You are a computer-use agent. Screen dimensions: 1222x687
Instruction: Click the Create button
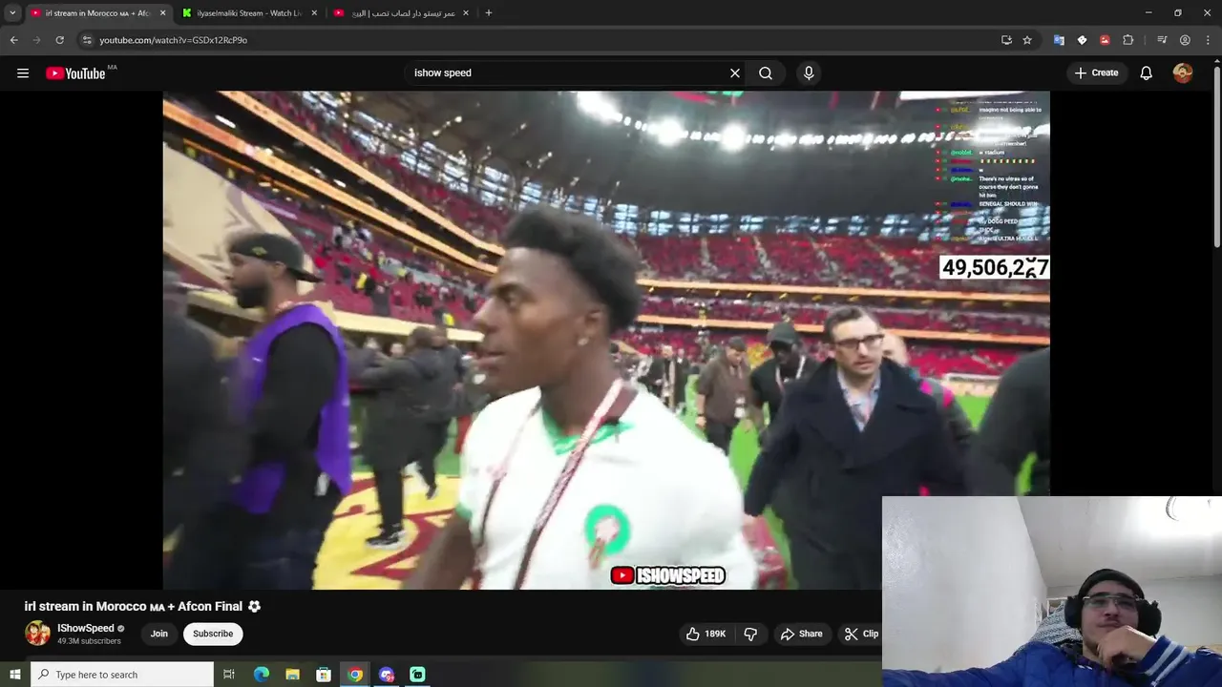[1096, 73]
